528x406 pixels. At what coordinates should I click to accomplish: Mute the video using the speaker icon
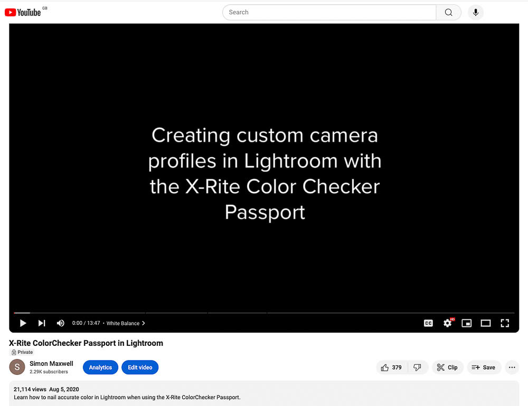pyautogui.click(x=60, y=323)
